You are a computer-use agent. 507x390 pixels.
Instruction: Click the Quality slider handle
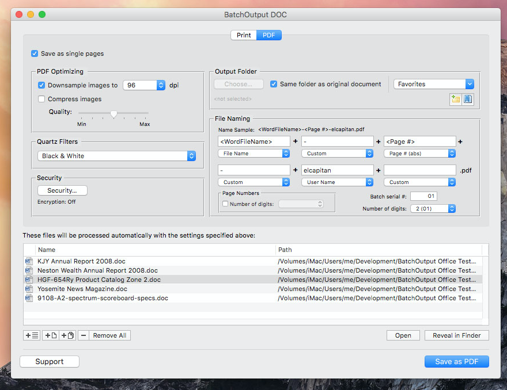click(113, 114)
